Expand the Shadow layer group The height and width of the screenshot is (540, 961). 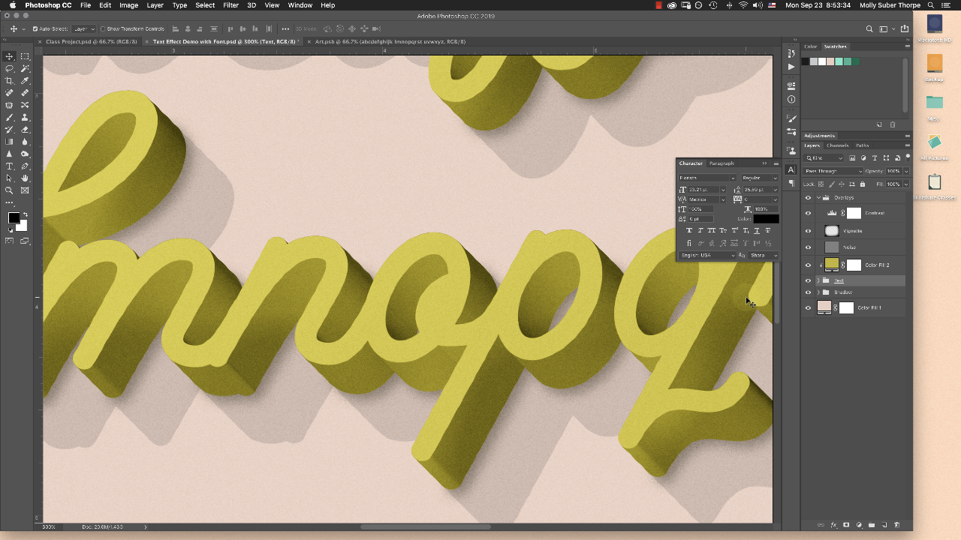pyautogui.click(x=818, y=292)
